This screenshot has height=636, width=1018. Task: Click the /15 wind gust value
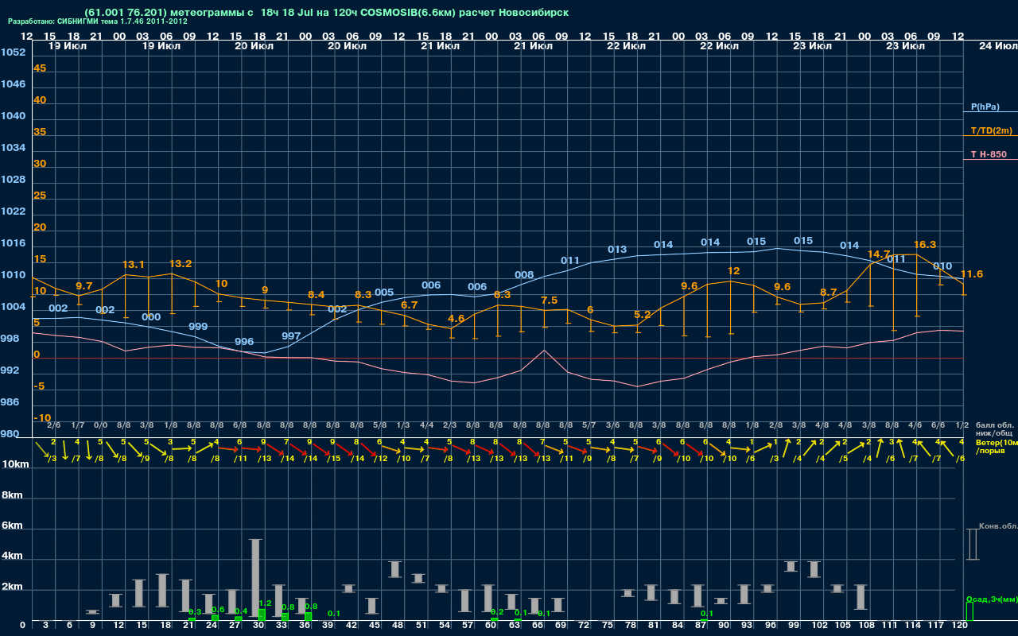coord(334,458)
